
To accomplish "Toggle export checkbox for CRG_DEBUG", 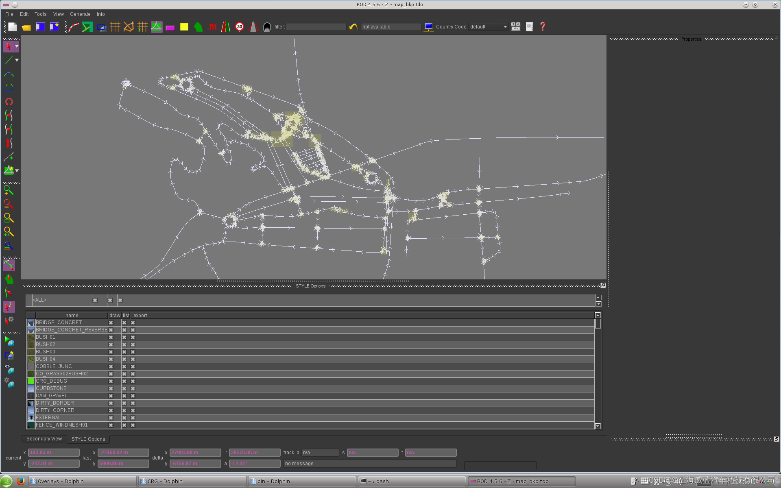I will pyautogui.click(x=133, y=381).
